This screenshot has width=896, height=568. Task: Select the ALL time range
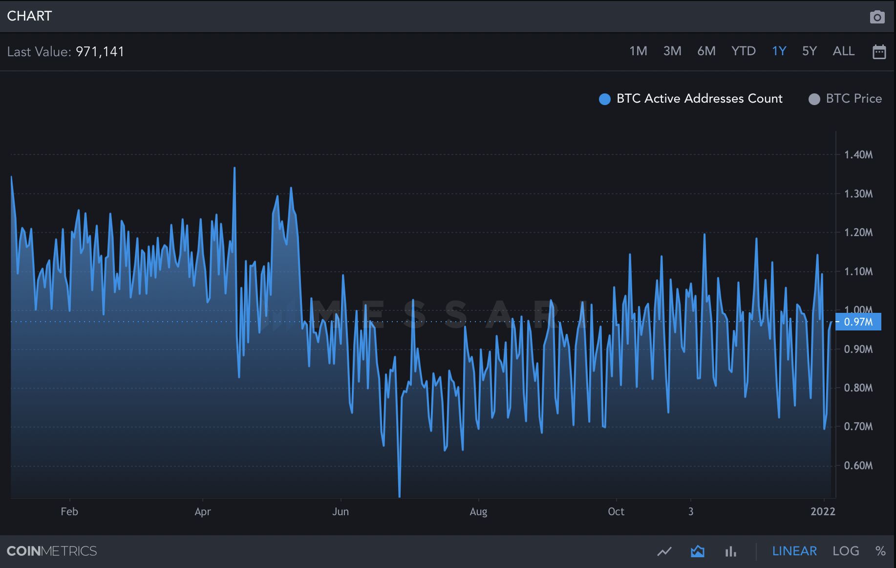pyautogui.click(x=843, y=51)
